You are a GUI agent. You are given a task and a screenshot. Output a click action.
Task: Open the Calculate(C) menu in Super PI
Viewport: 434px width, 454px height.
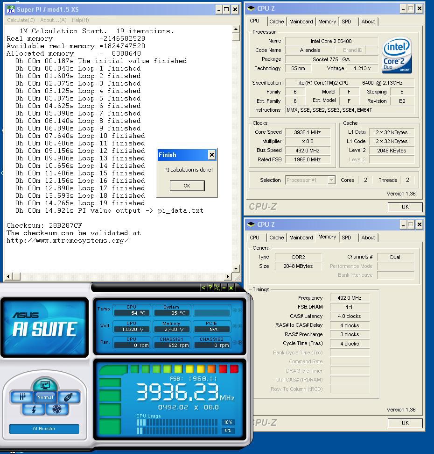(21, 20)
